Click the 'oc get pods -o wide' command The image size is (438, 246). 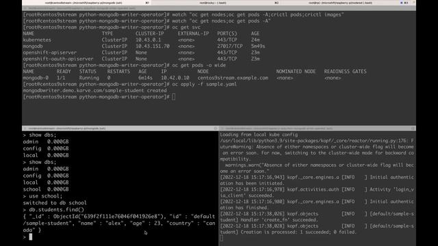pyautogui.click(x=198, y=66)
